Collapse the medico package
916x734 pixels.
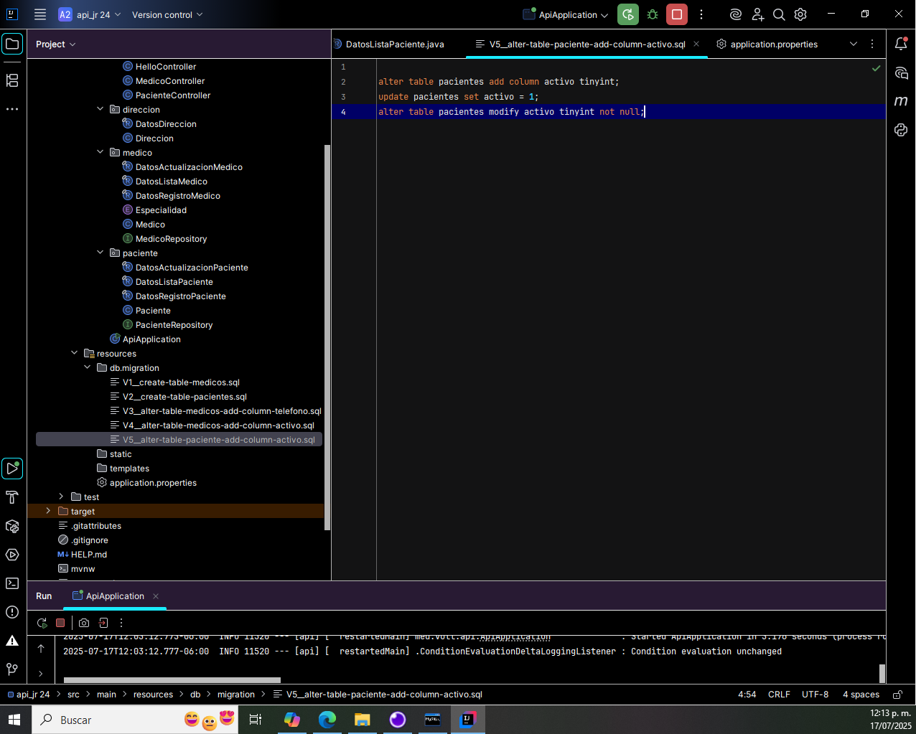pyautogui.click(x=101, y=152)
